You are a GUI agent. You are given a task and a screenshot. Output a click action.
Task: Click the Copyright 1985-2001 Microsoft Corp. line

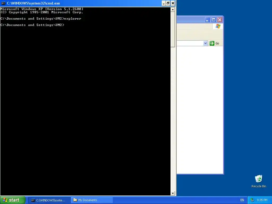[42, 12]
